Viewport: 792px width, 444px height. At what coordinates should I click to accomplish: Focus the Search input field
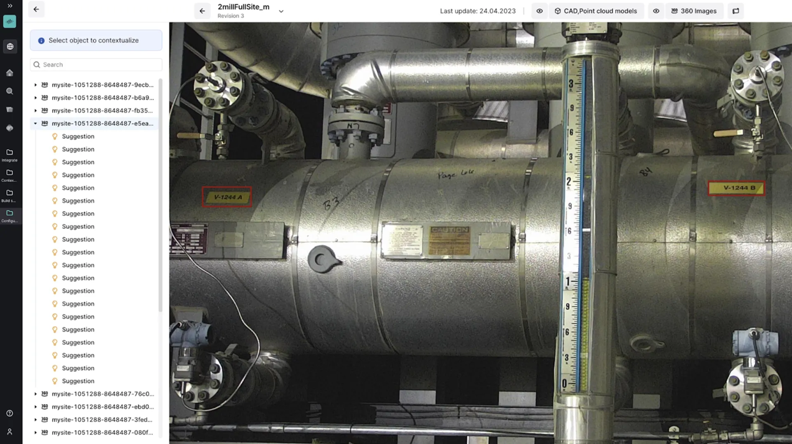click(96, 65)
